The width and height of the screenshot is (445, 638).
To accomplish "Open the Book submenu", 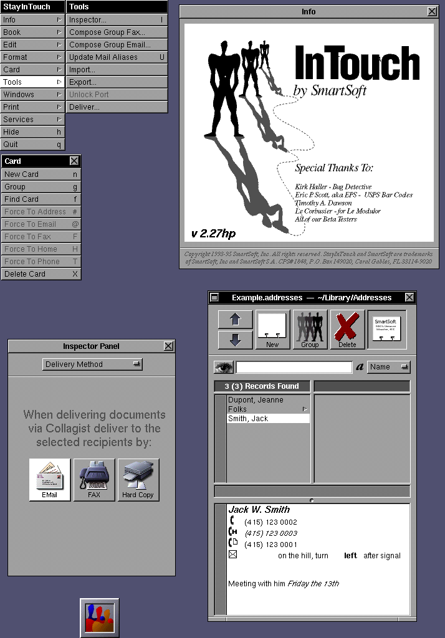I will pos(32,32).
